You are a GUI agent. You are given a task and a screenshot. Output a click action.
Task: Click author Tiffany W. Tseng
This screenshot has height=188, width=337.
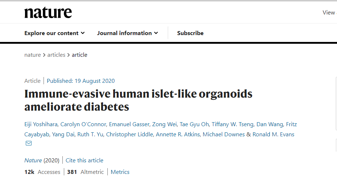coord(233,124)
